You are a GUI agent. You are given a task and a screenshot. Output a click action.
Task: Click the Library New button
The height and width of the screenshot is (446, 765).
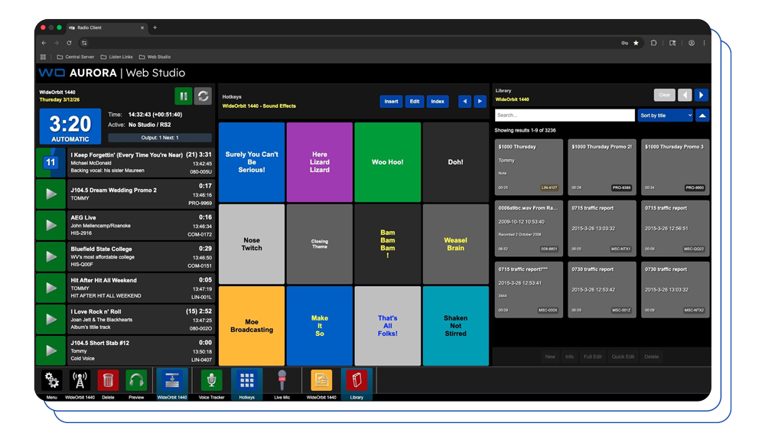point(550,356)
